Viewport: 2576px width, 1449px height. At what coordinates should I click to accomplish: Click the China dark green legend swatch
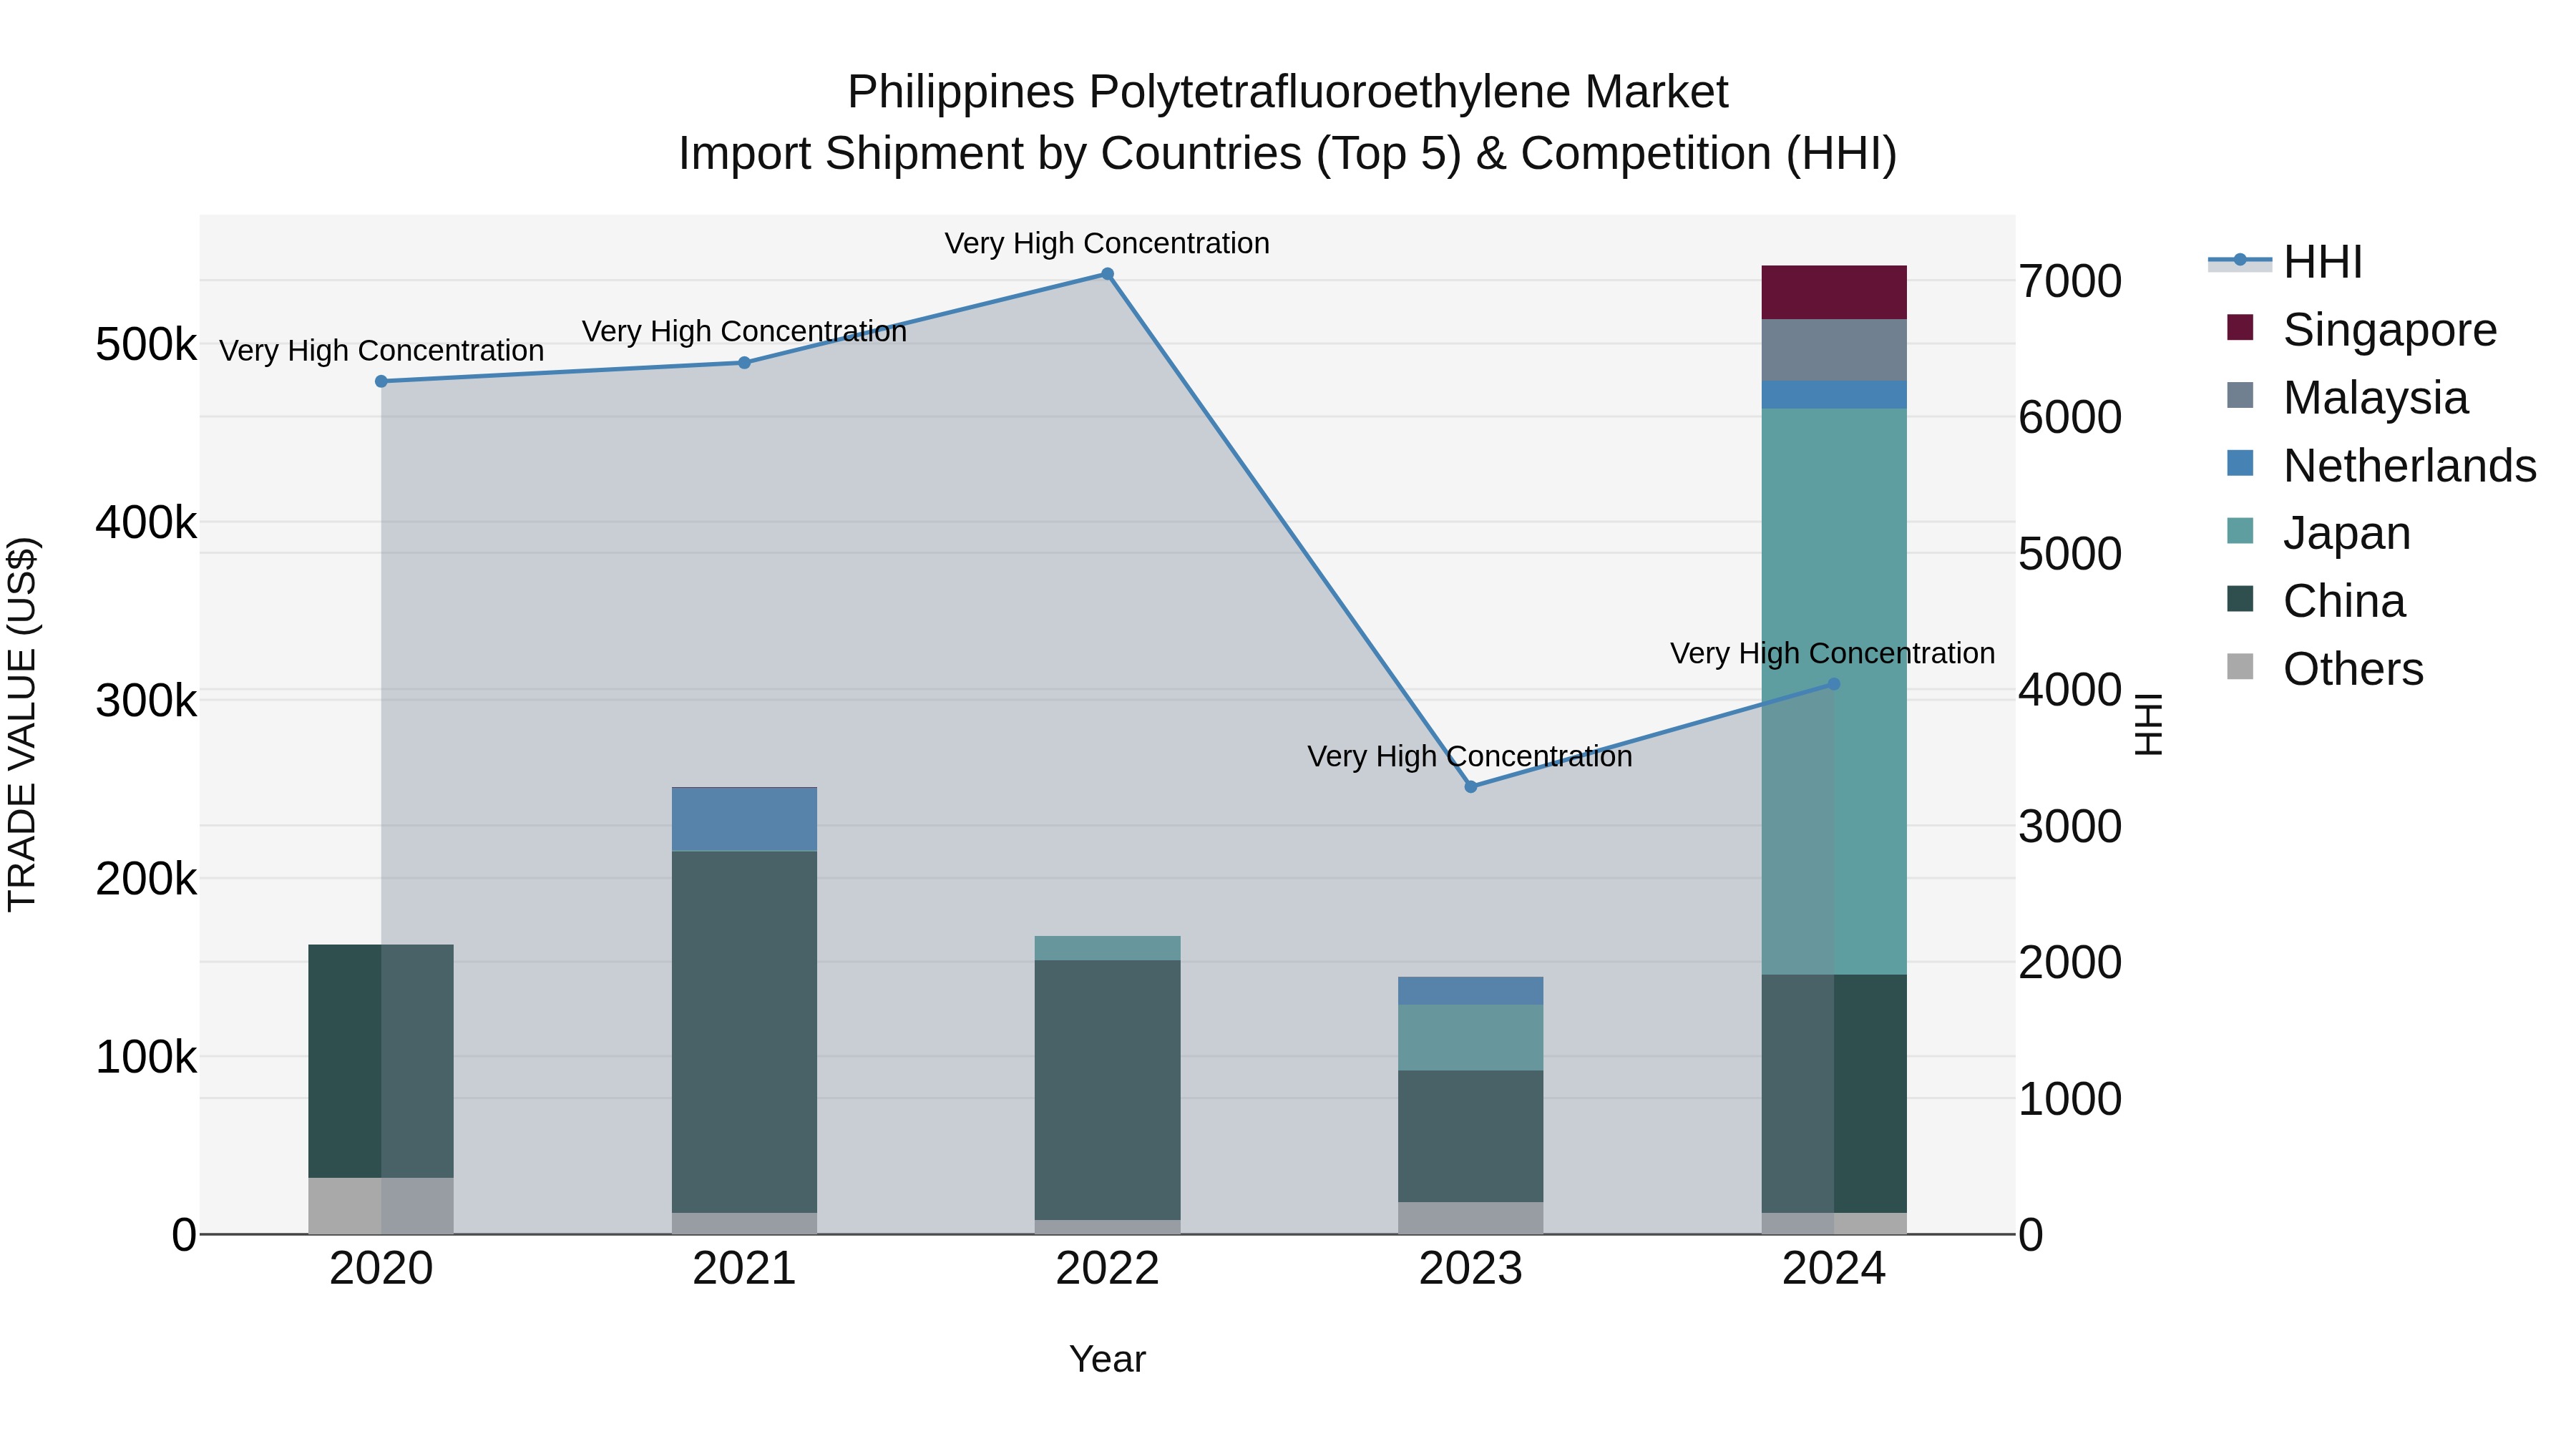(2240, 599)
